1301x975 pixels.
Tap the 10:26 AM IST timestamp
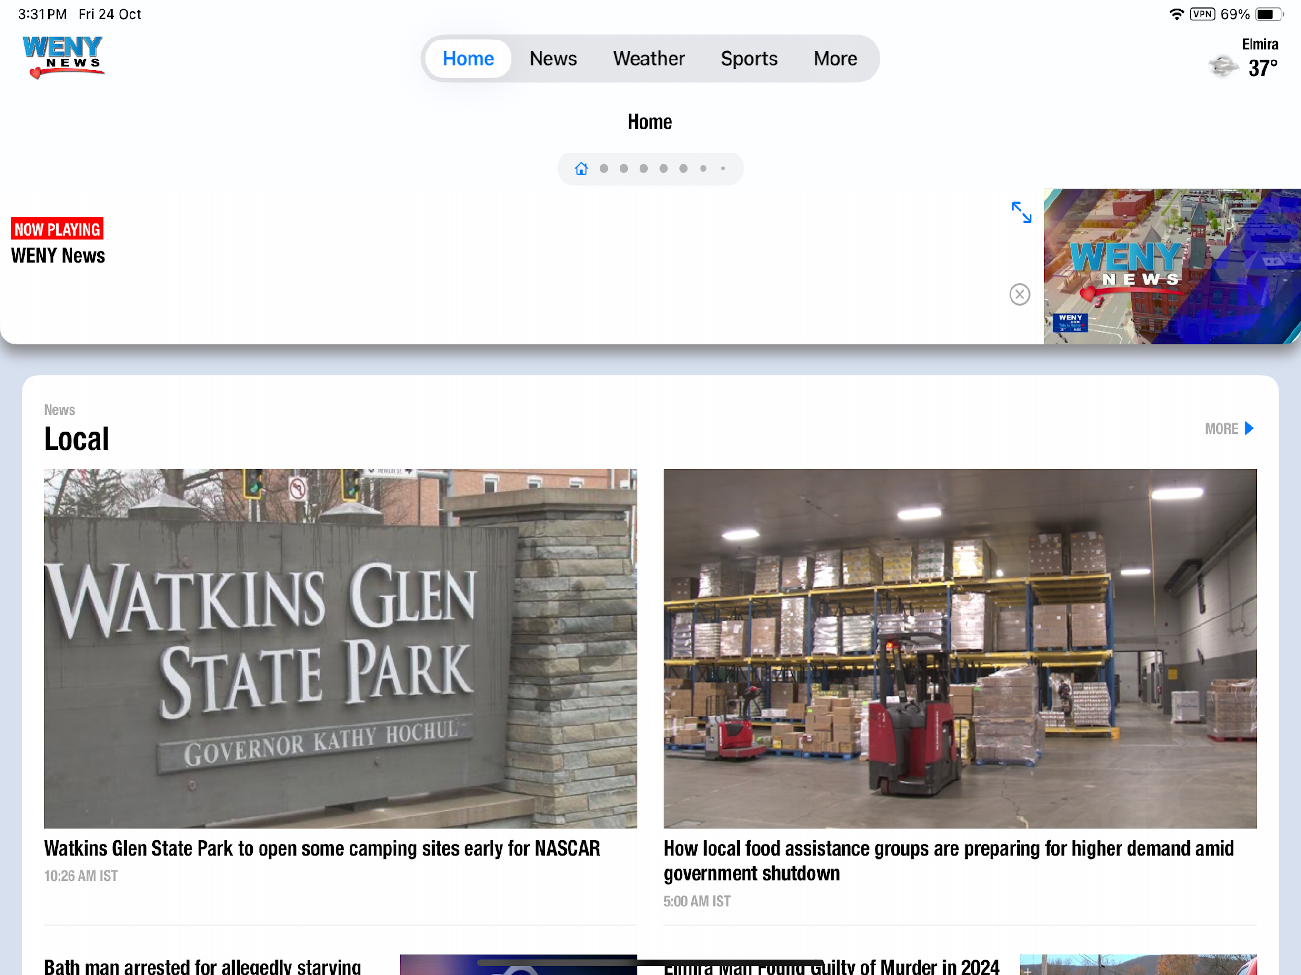point(80,876)
